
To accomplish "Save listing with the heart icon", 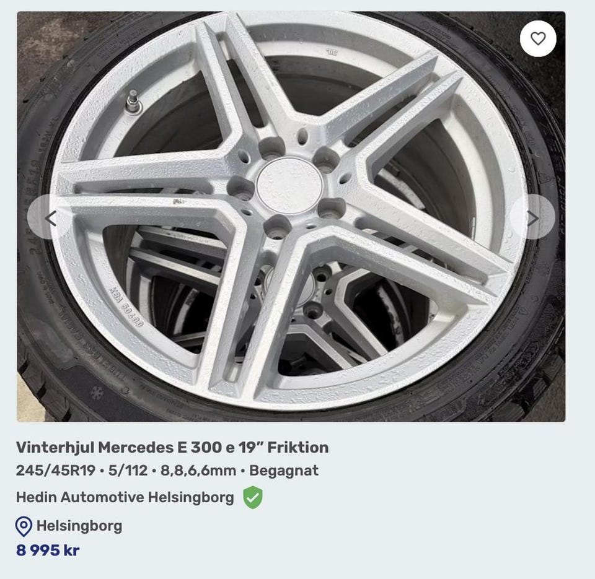I will [538, 38].
